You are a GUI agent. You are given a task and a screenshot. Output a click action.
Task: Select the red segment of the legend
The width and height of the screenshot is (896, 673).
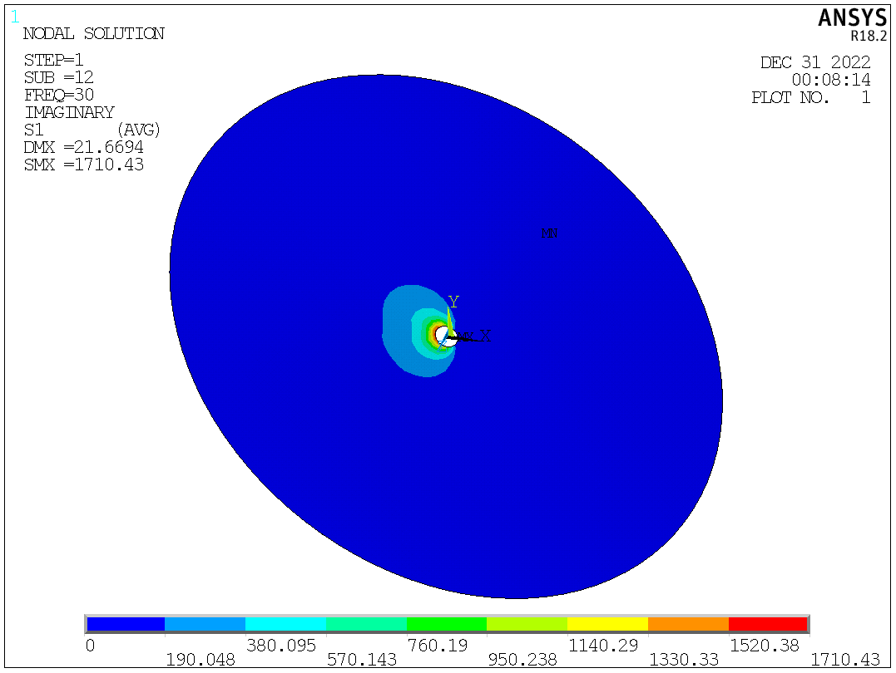(767, 624)
